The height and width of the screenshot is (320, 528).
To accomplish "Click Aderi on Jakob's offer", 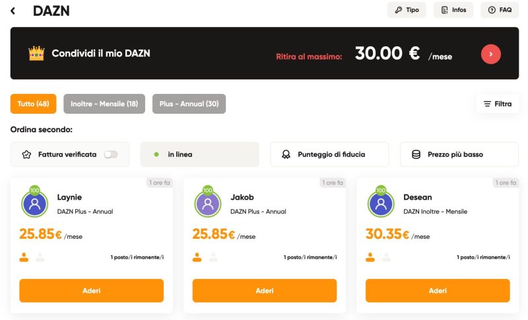I will (x=264, y=290).
